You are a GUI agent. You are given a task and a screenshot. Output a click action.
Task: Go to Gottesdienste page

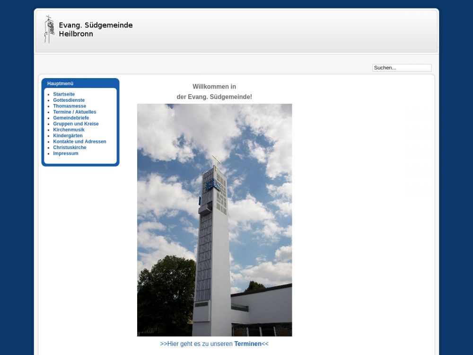point(69,100)
